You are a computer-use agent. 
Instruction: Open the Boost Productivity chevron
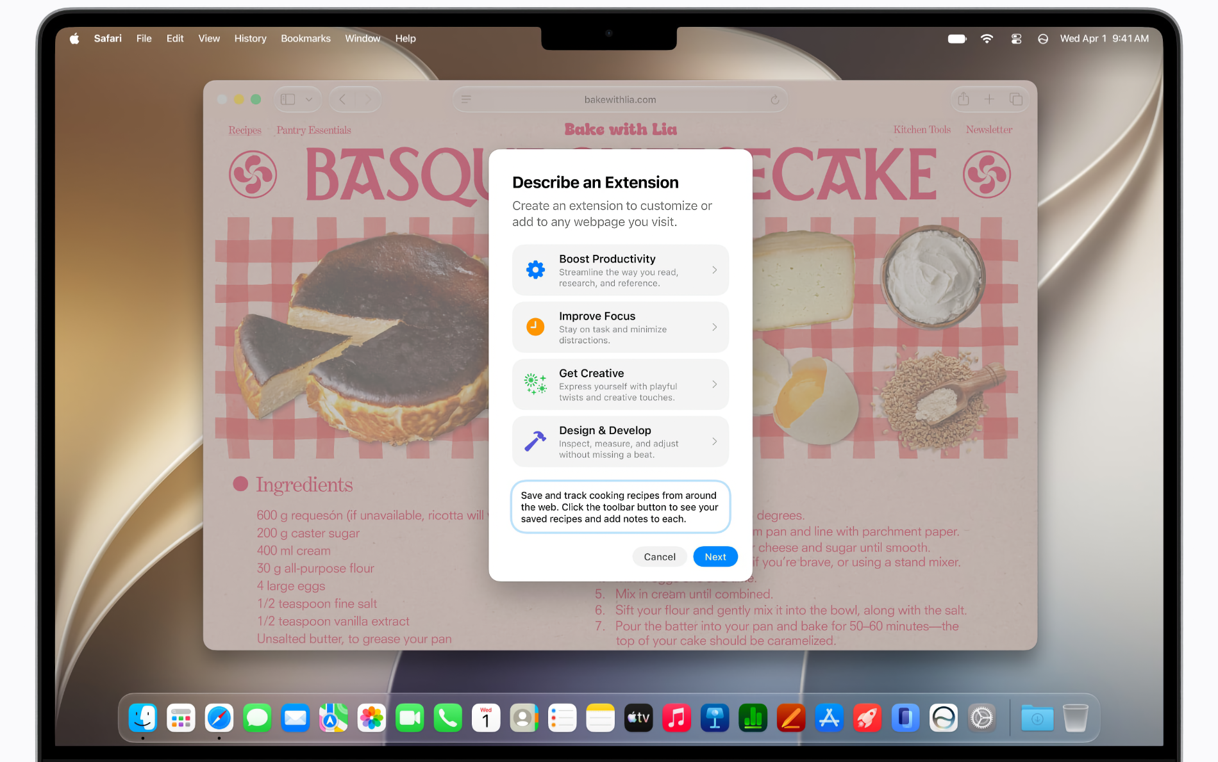point(715,270)
